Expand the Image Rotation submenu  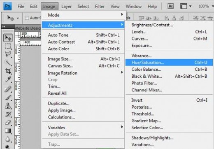(83, 73)
